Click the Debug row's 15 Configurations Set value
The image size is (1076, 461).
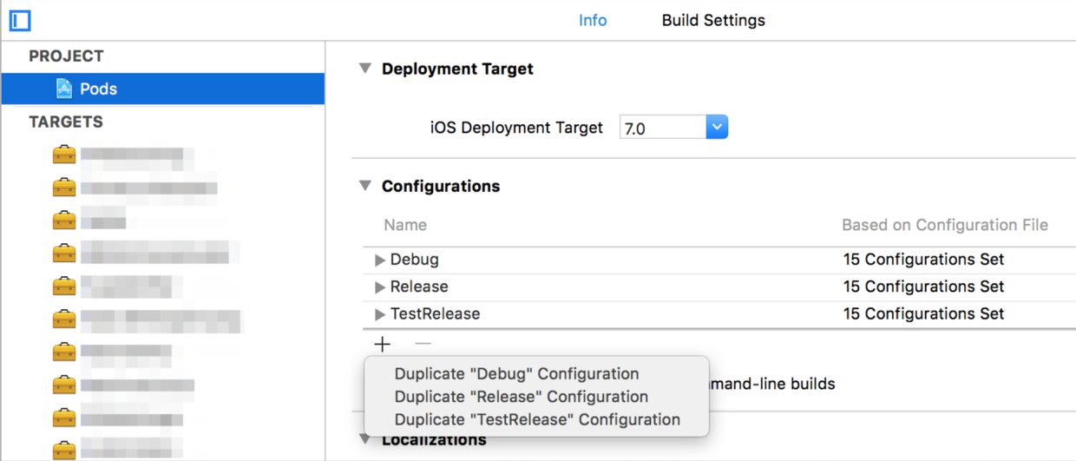coord(923,260)
